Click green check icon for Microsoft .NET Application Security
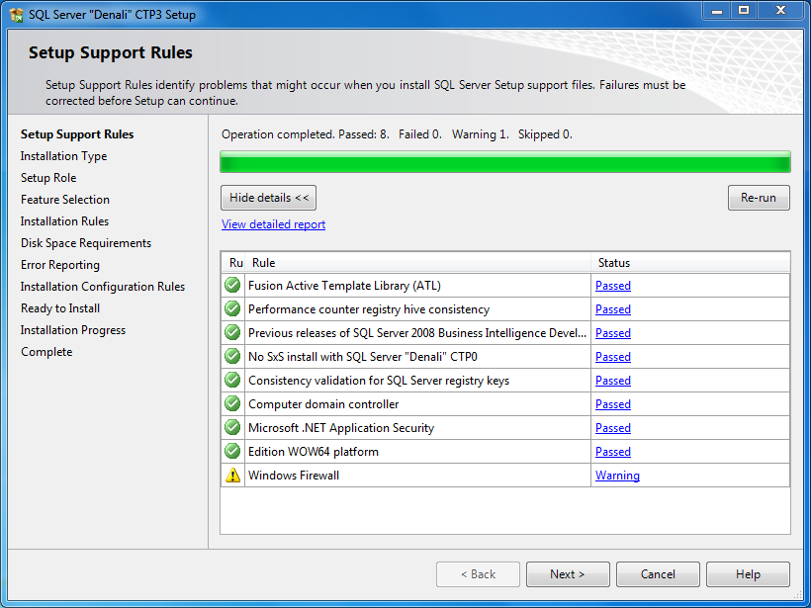 pos(232,427)
